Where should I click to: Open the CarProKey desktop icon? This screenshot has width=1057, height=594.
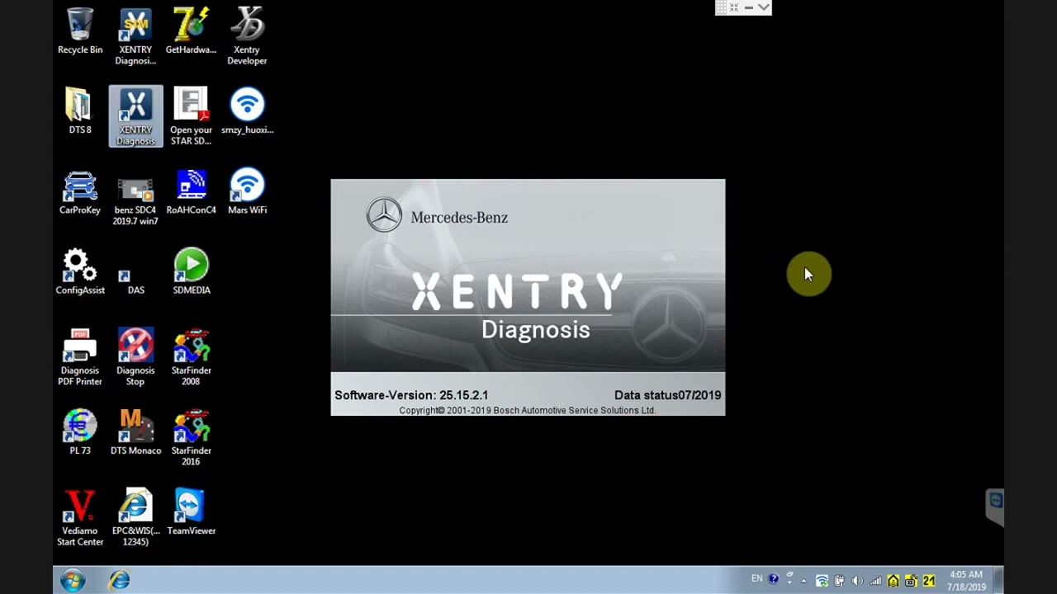pos(80,193)
